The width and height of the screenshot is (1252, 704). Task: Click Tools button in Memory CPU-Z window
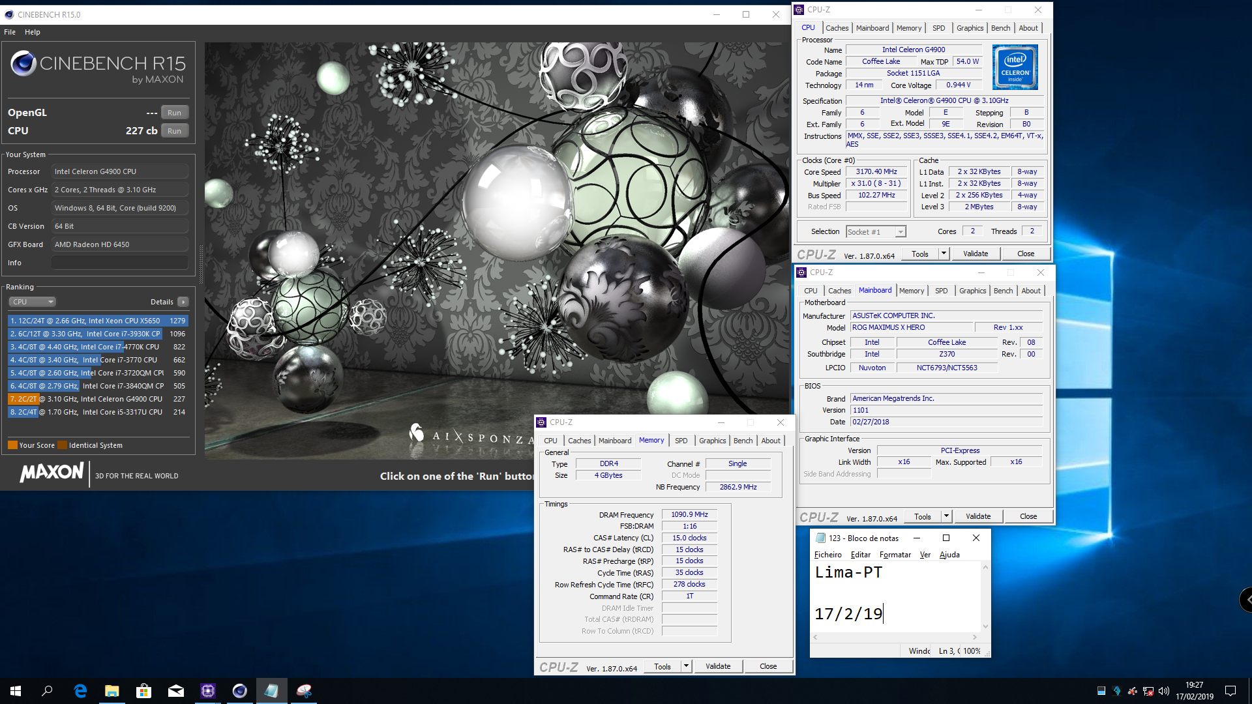663,666
